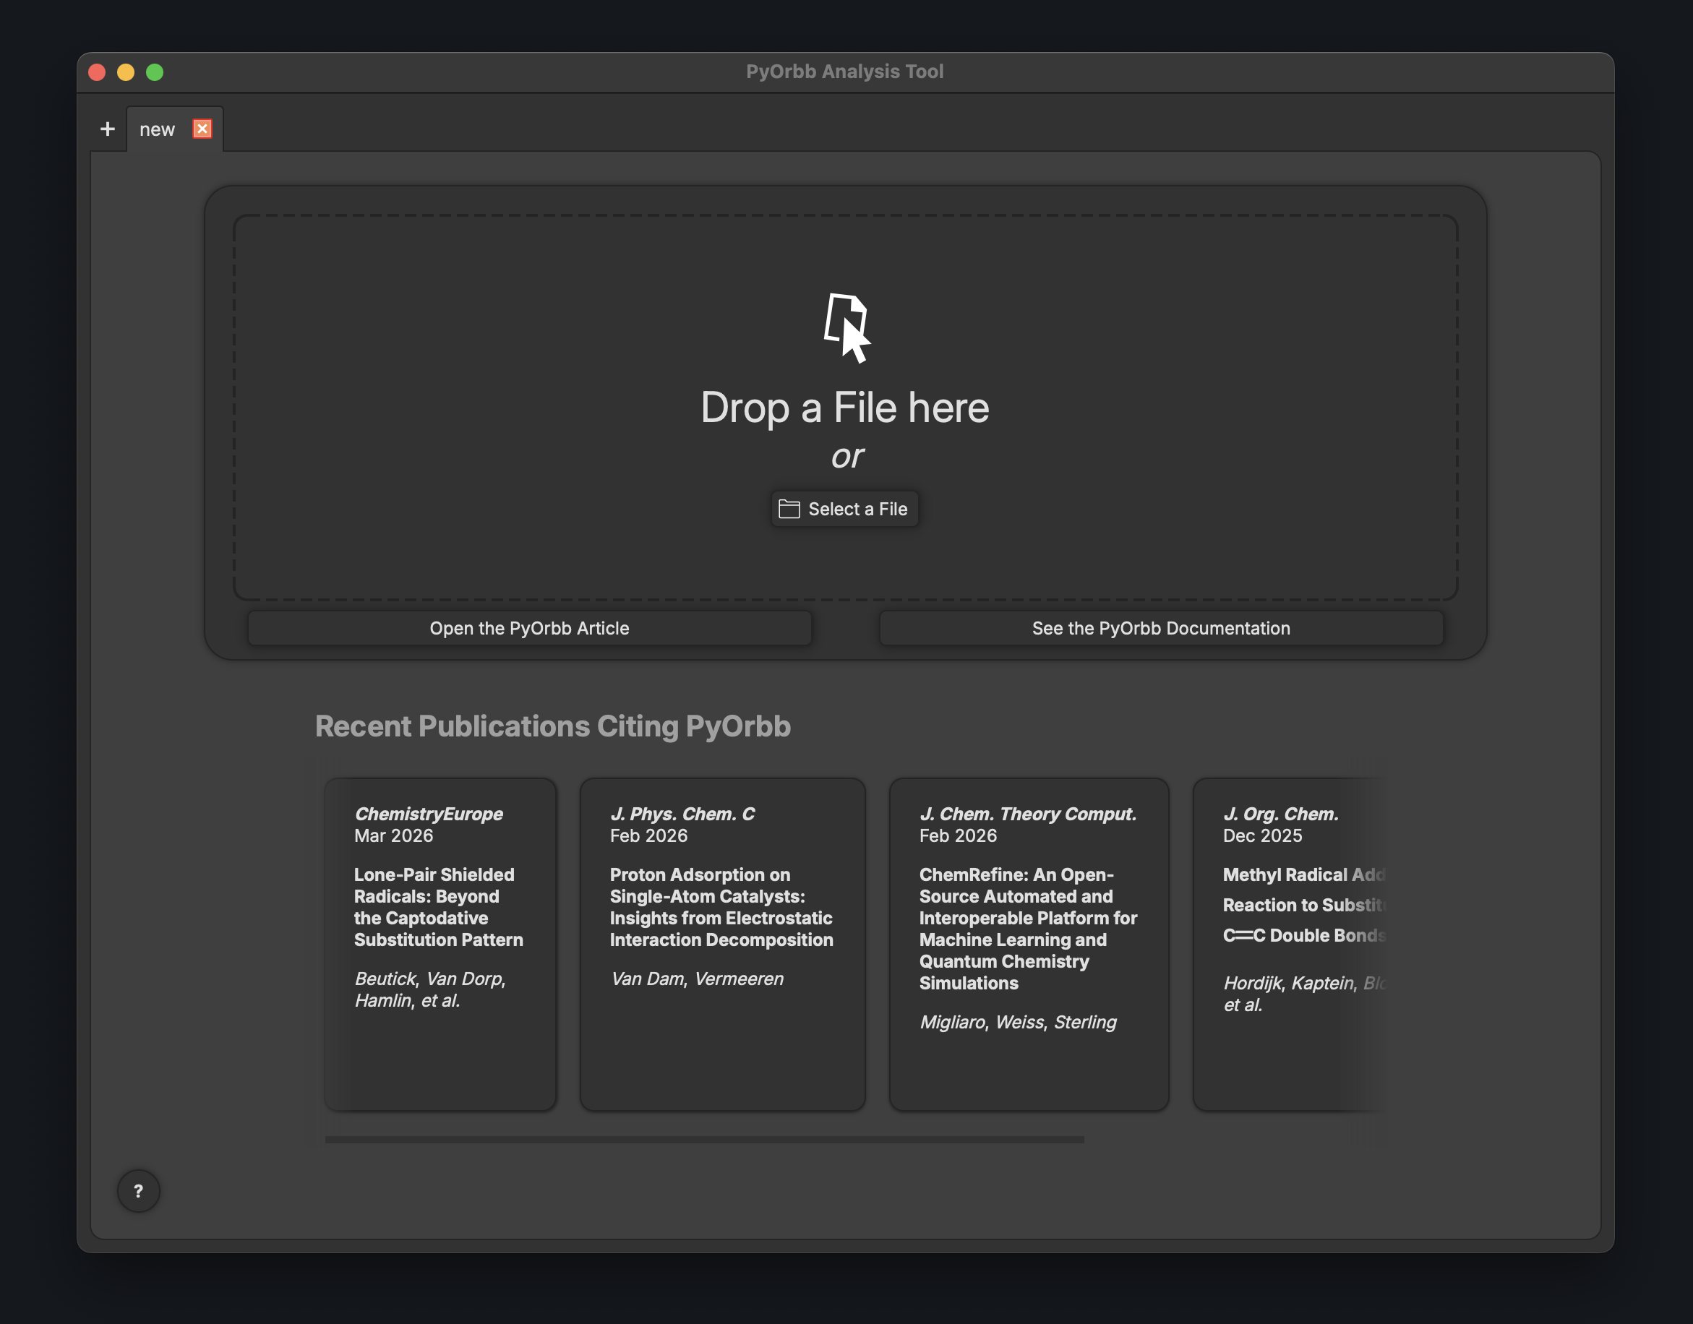Viewport: 1693px width, 1324px height.
Task: Open the Methyl Radical Addition publication card
Action: click(x=1290, y=944)
